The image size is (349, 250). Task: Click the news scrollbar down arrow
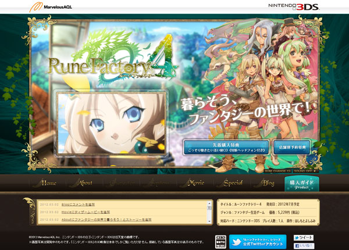point(209,222)
